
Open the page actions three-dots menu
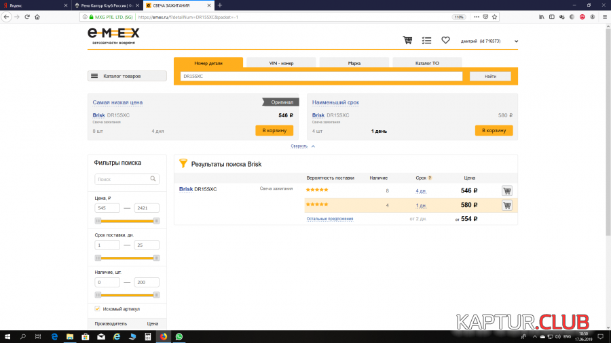[477, 17]
